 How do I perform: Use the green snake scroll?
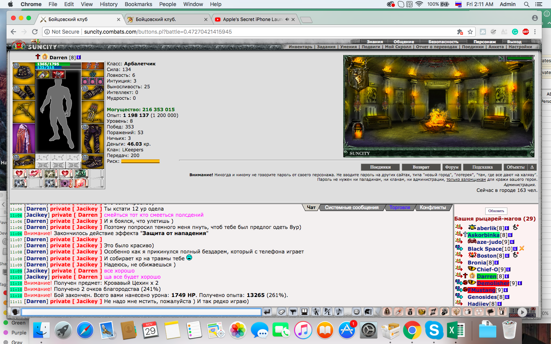(x=81, y=174)
